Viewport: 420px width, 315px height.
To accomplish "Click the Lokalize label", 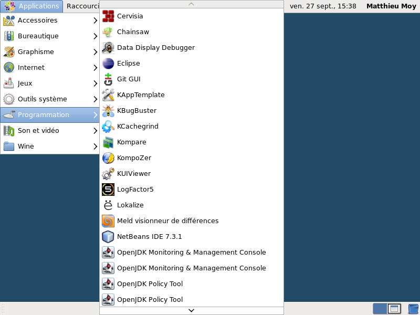I will tap(130, 205).
